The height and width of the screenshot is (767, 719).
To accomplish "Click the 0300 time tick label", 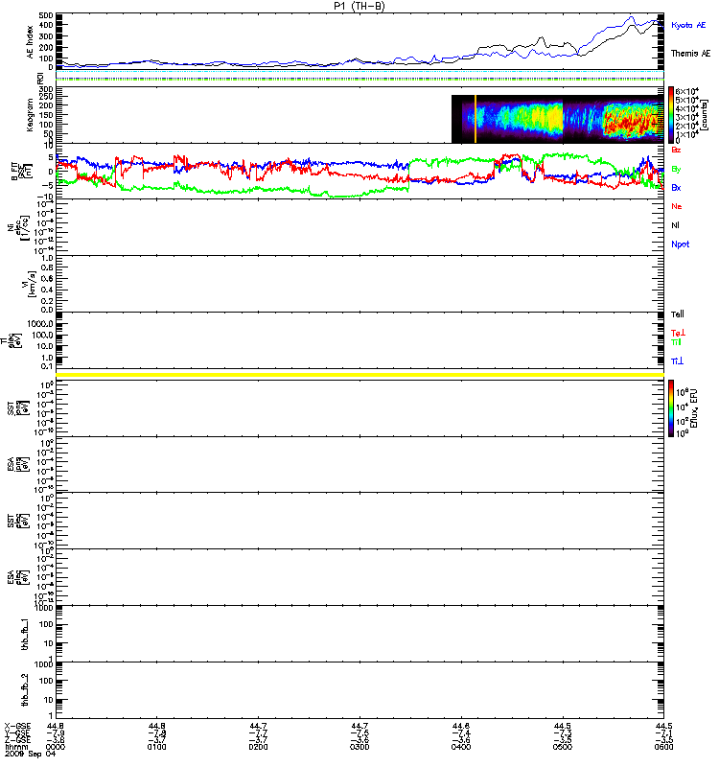I will tap(359, 747).
